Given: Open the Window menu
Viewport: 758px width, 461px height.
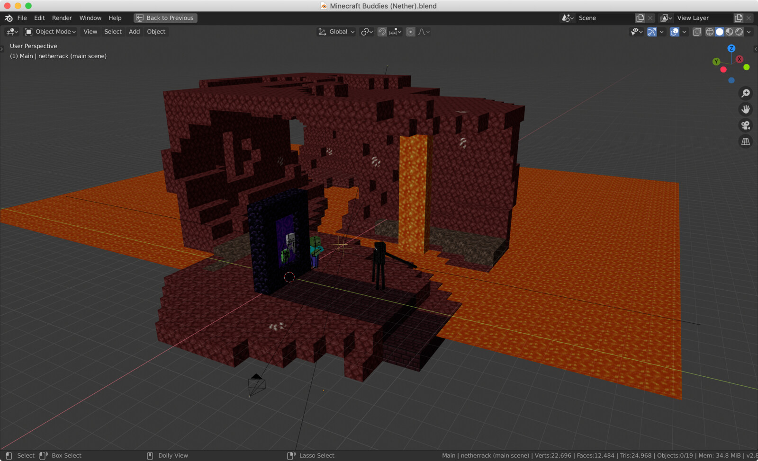Looking at the screenshot, I should (x=90, y=18).
